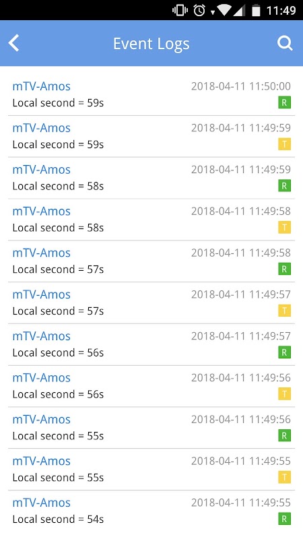Tap green R badge on the 57s entry at 11:49:58

click(x=284, y=269)
